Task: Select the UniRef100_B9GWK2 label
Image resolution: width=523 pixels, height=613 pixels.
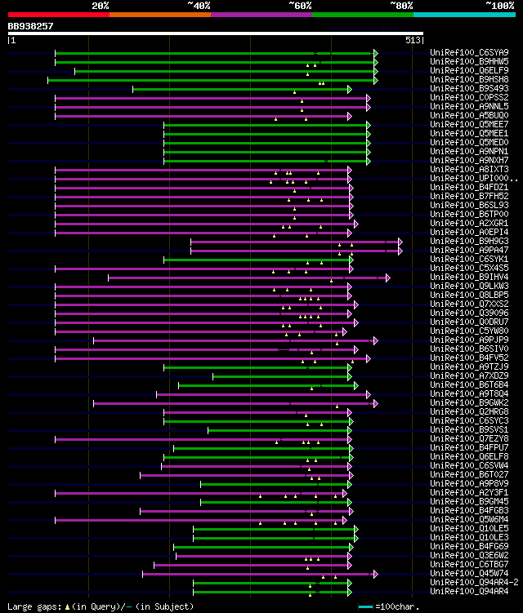Action: [469, 403]
